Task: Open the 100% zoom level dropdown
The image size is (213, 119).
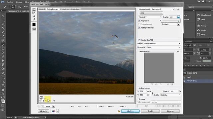Action: (54, 106)
